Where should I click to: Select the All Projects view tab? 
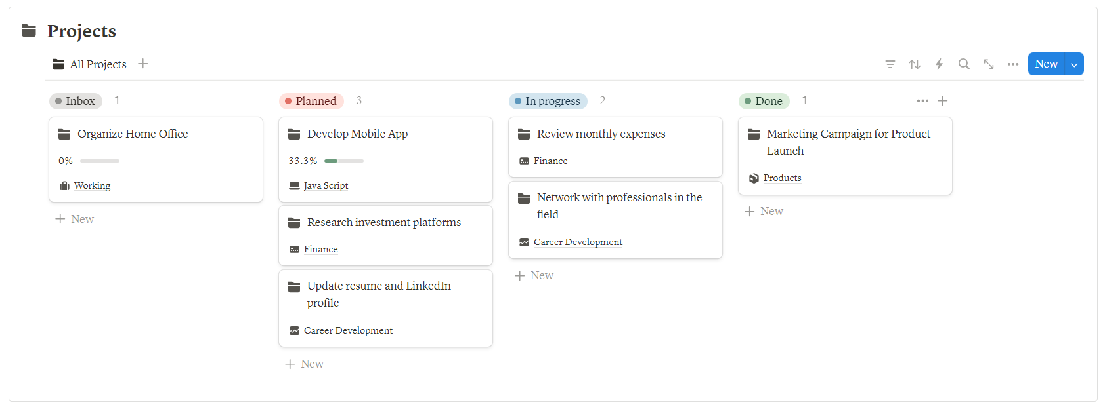click(90, 64)
